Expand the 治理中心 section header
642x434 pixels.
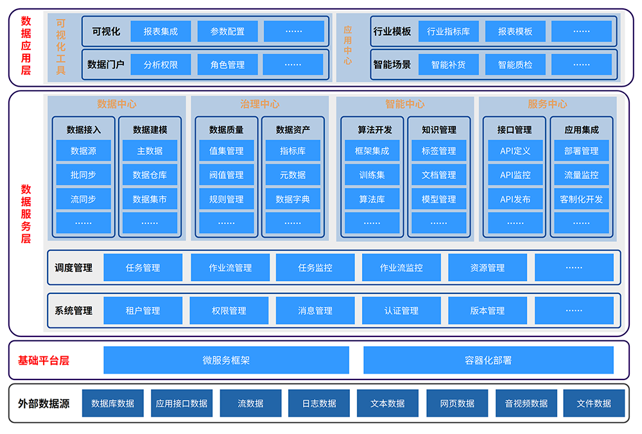(259, 104)
